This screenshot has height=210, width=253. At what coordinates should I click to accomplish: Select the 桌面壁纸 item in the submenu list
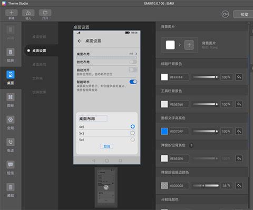[40, 37]
